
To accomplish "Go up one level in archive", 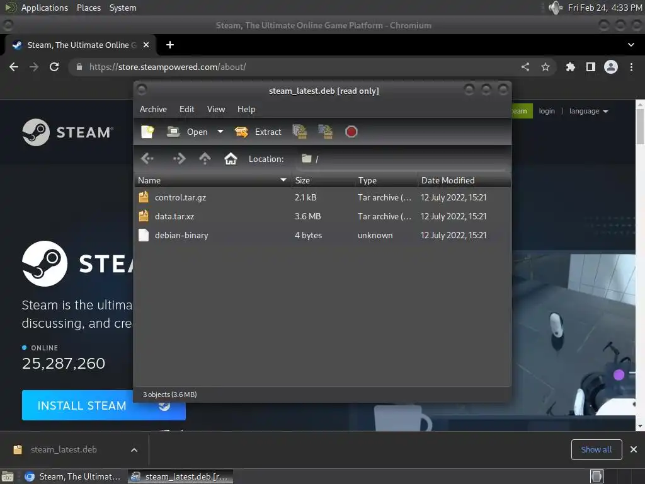I will click(205, 158).
